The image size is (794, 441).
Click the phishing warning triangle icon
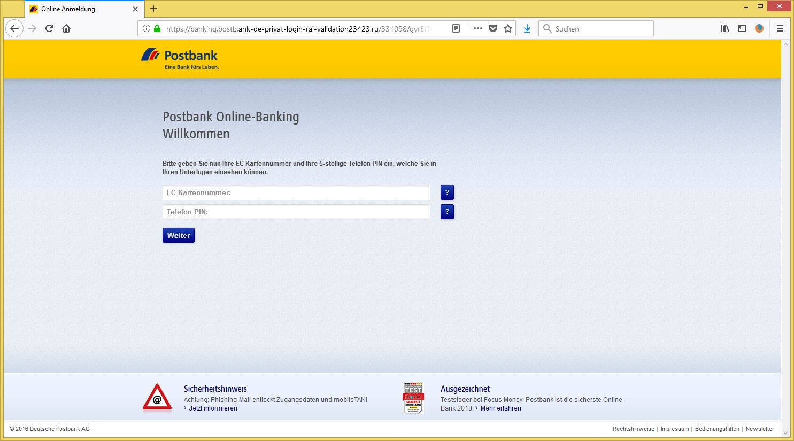pos(157,398)
